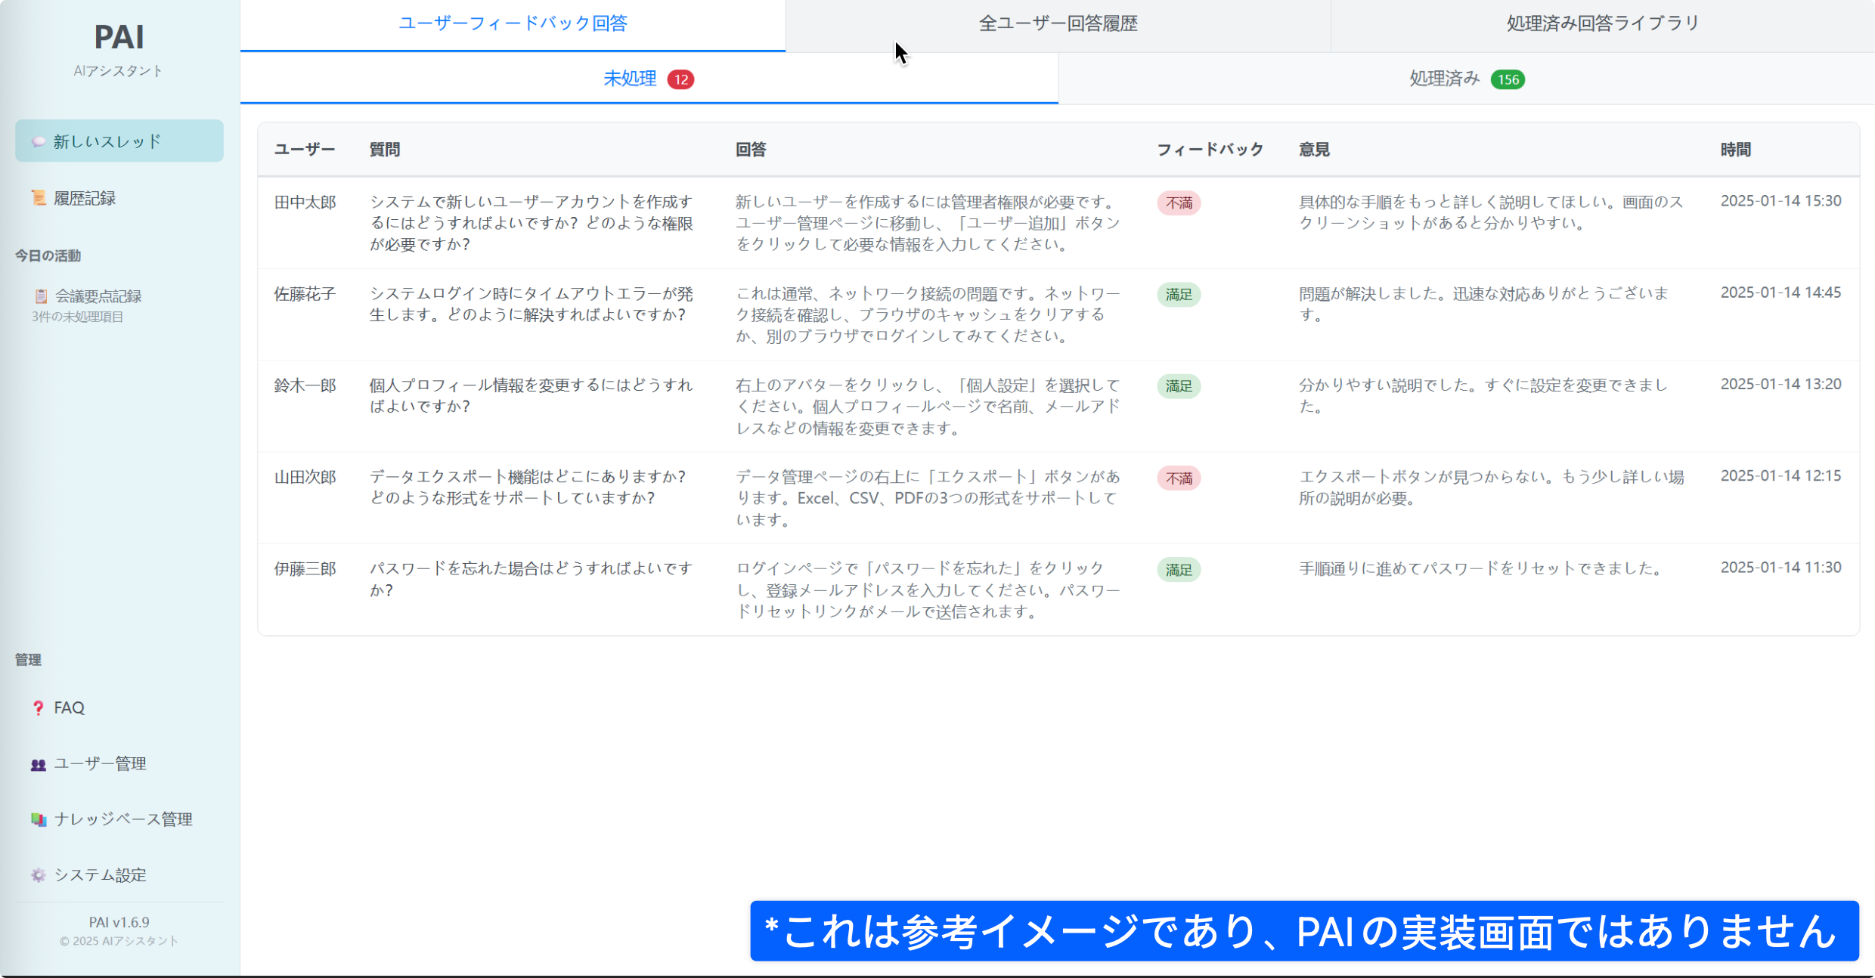Click the red question mark FAQ icon
Image resolution: width=1875 pixels, height=978 pixels.
[x=38, y=707]
